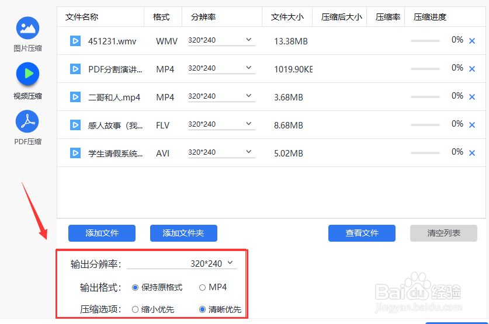Choose 缩小优先 compression option
The image size is (489, 324).
tap(135, 309)
